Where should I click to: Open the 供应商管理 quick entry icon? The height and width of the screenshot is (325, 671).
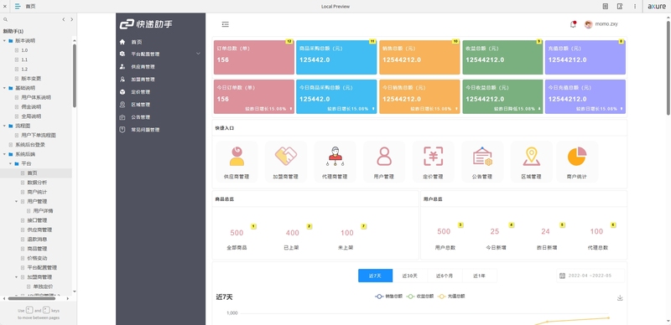(237, 156)
